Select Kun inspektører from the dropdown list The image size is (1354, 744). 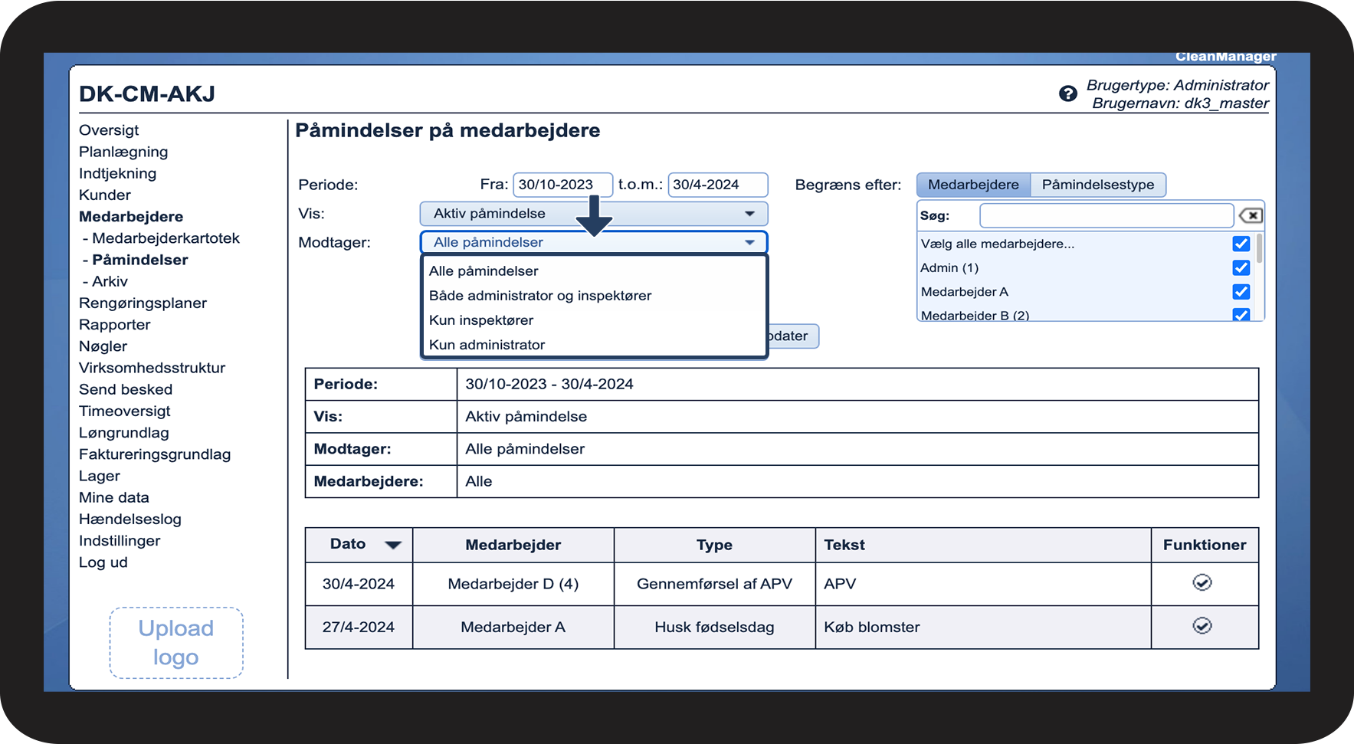pos(481,320)
